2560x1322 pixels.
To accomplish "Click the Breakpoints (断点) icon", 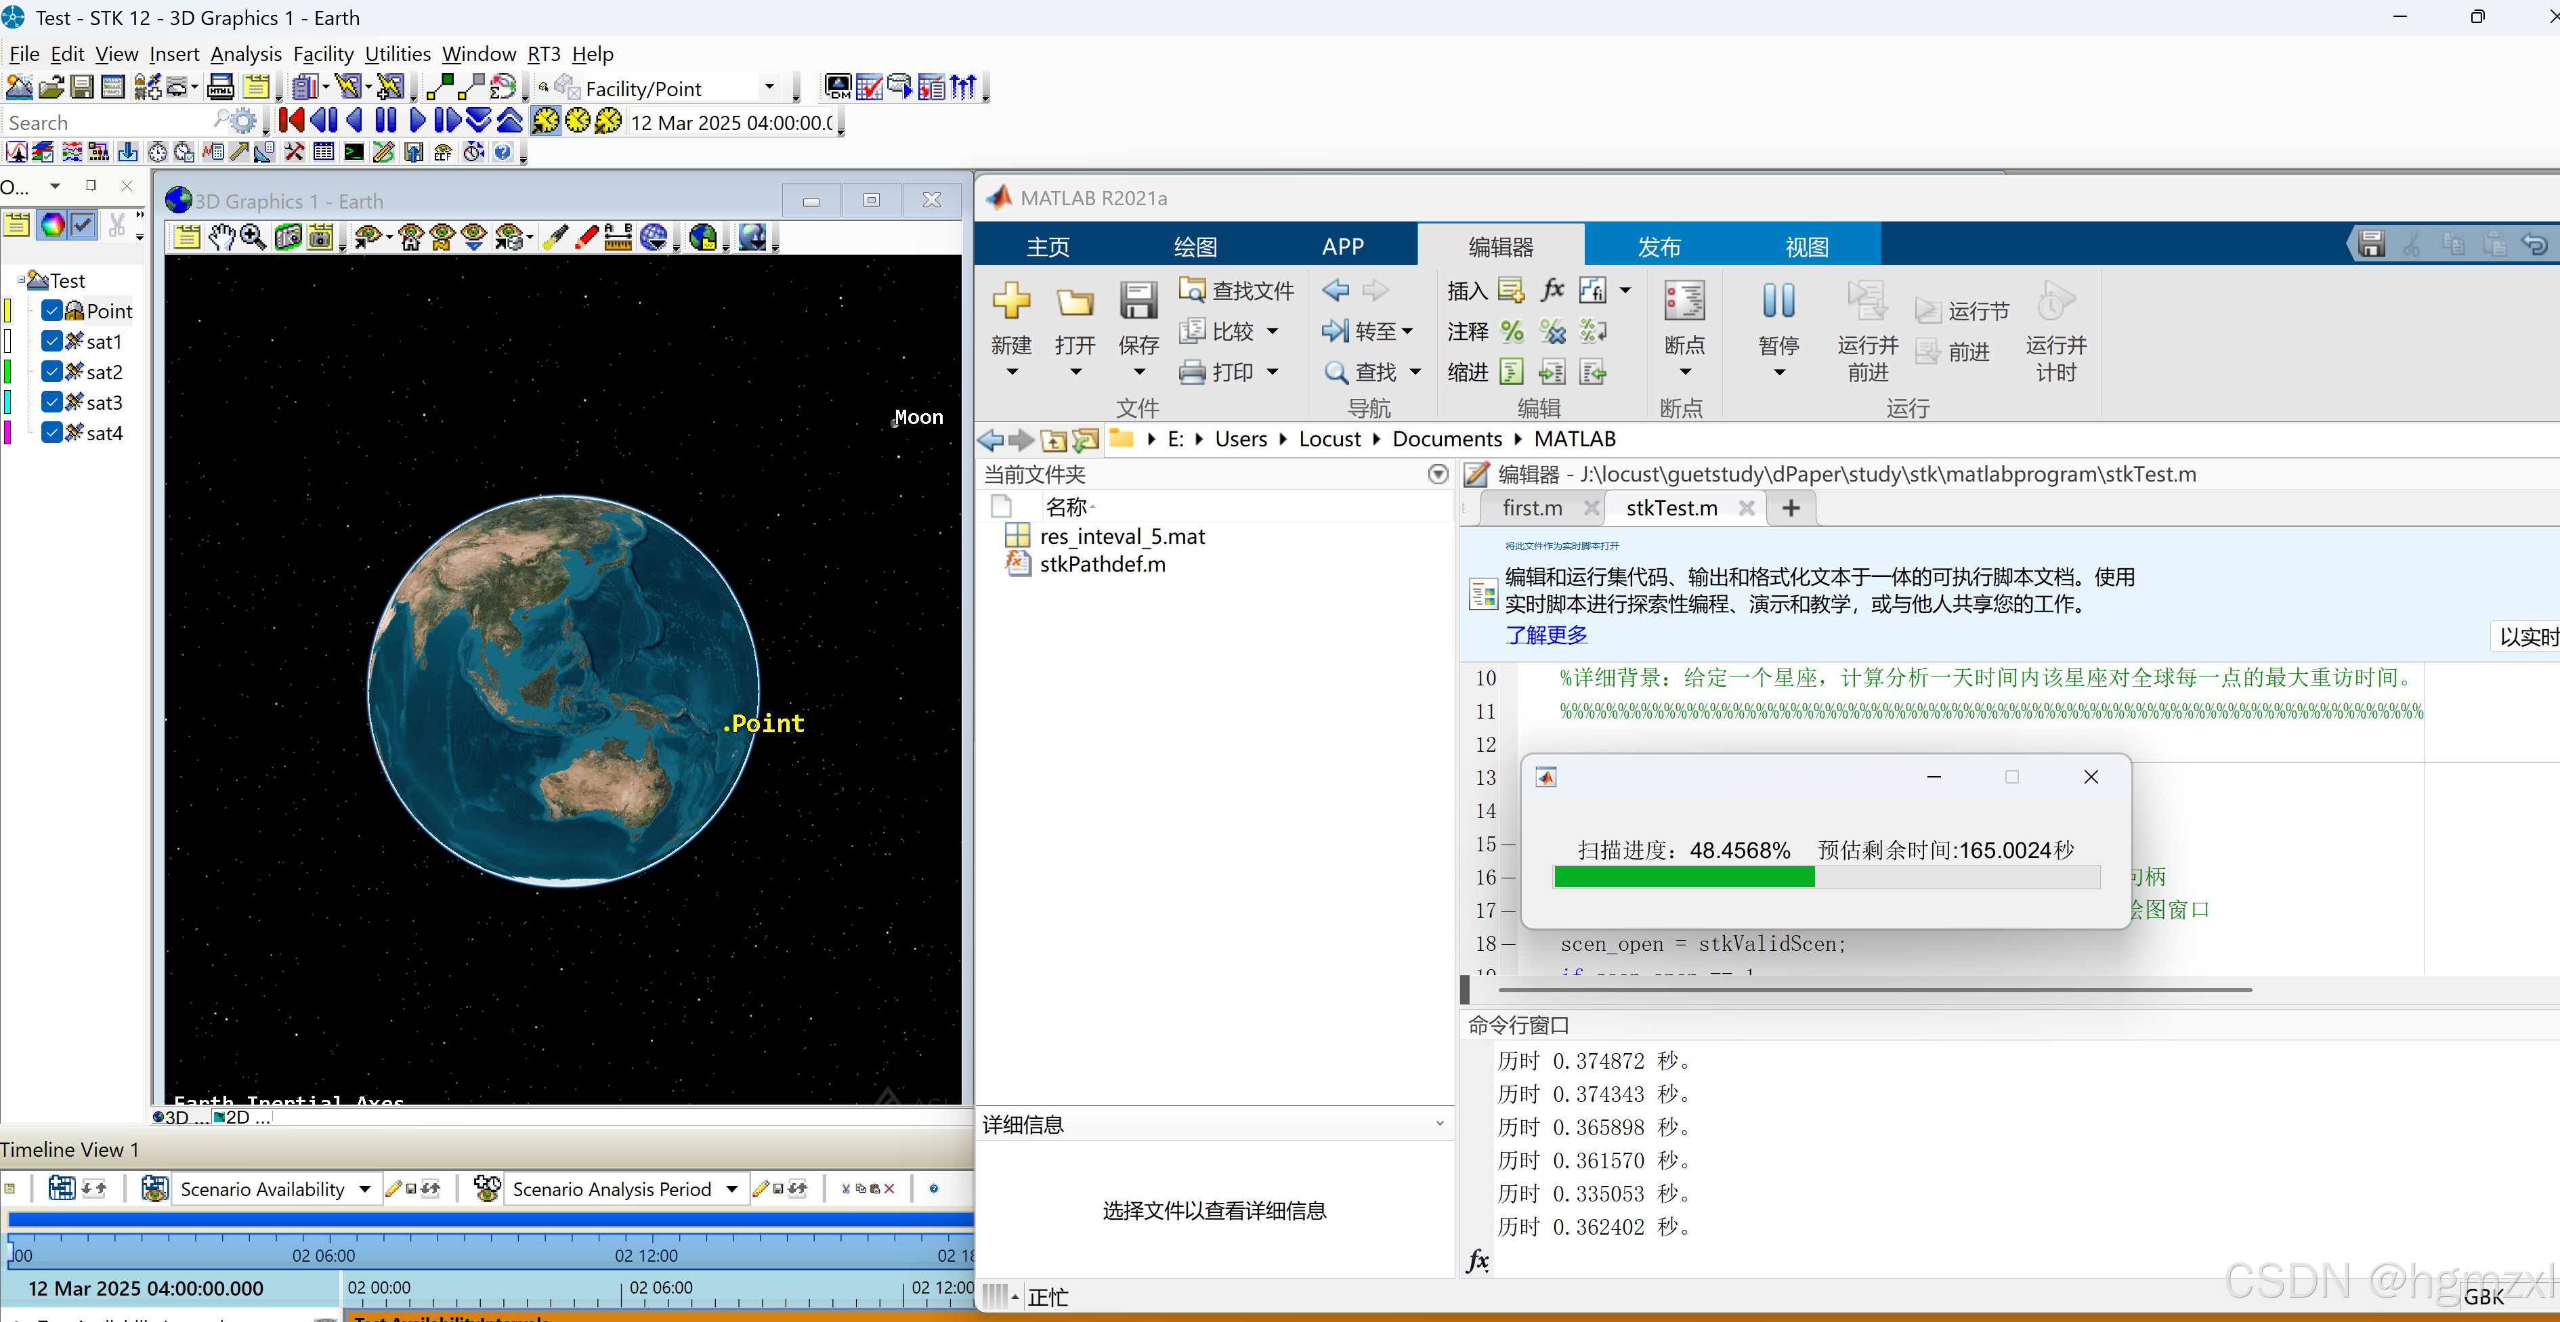I will [x=1684, y=300].
